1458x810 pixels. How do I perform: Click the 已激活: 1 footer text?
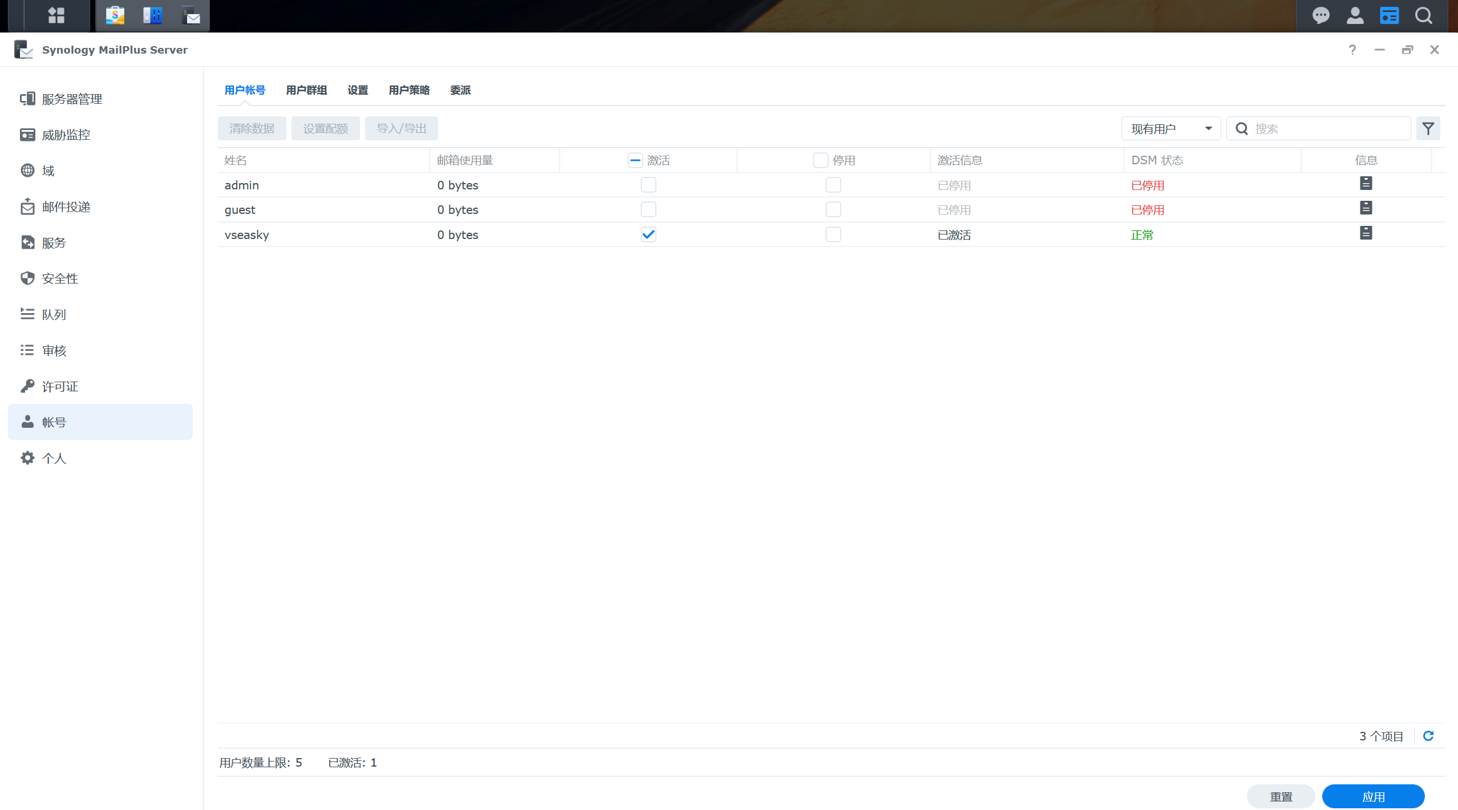[352, 763]
